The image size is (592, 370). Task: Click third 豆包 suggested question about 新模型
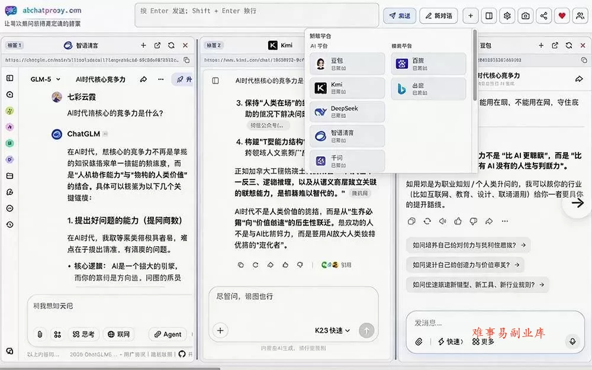coord(478,285)
